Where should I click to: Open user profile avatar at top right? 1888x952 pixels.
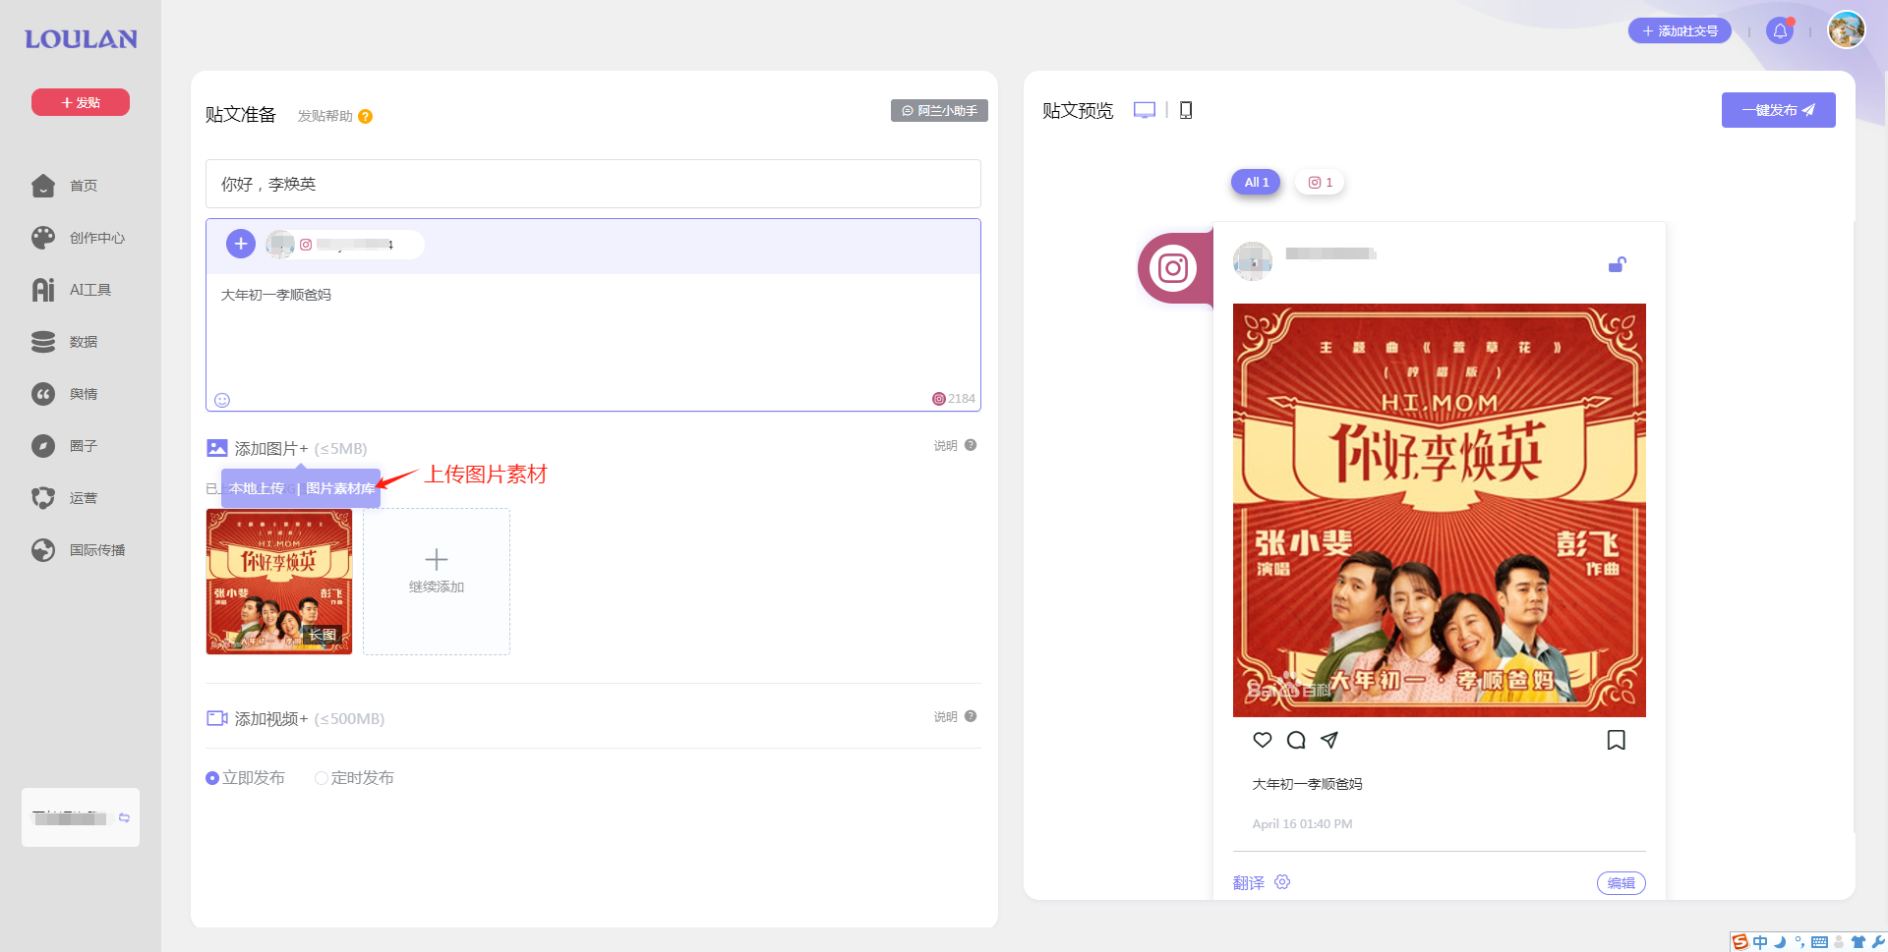click(x=1846, y=30)
